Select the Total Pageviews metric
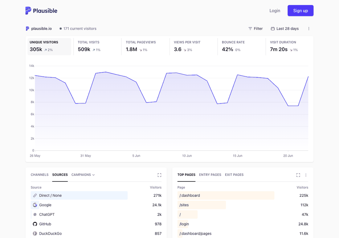 tap(146, 47)
